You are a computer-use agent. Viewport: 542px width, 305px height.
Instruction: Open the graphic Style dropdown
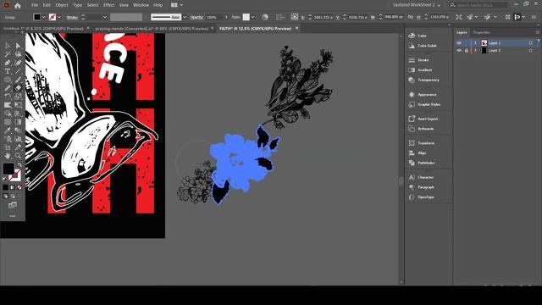point(253,17)
